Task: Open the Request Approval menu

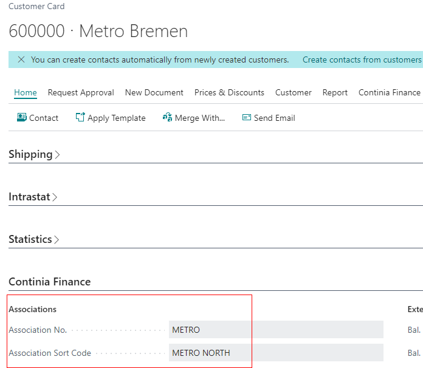Action: pos(81,92)
